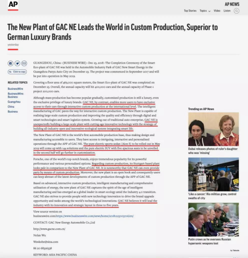This screenshot has width=248, height=258.
Task: Open the Guangzhou related topic link
Action: [x=14, y=102]
